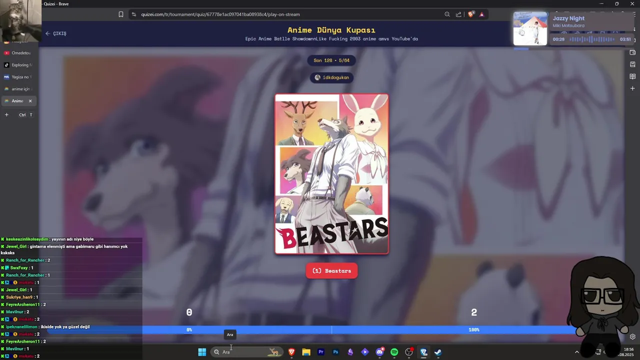
Task: Open the Windows Start menu
Action: point(202,352)
